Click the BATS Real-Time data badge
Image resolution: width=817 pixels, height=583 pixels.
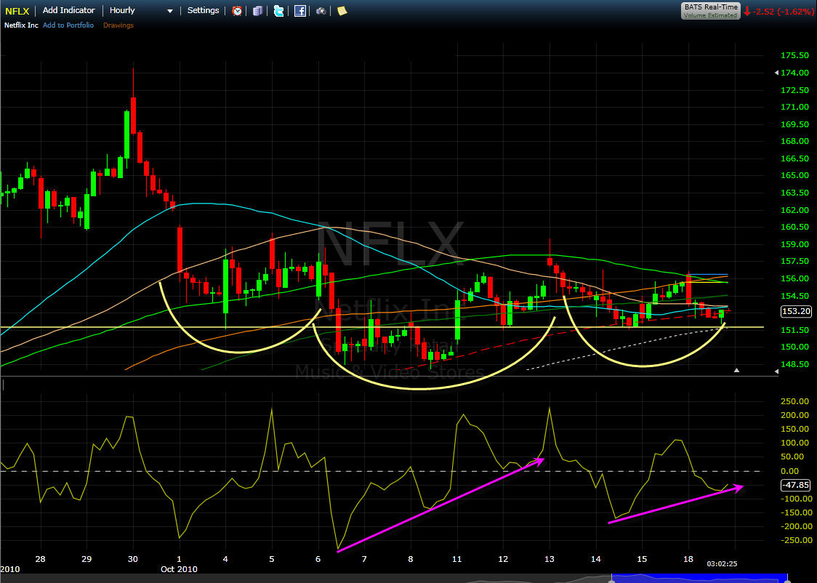(711, 10)
